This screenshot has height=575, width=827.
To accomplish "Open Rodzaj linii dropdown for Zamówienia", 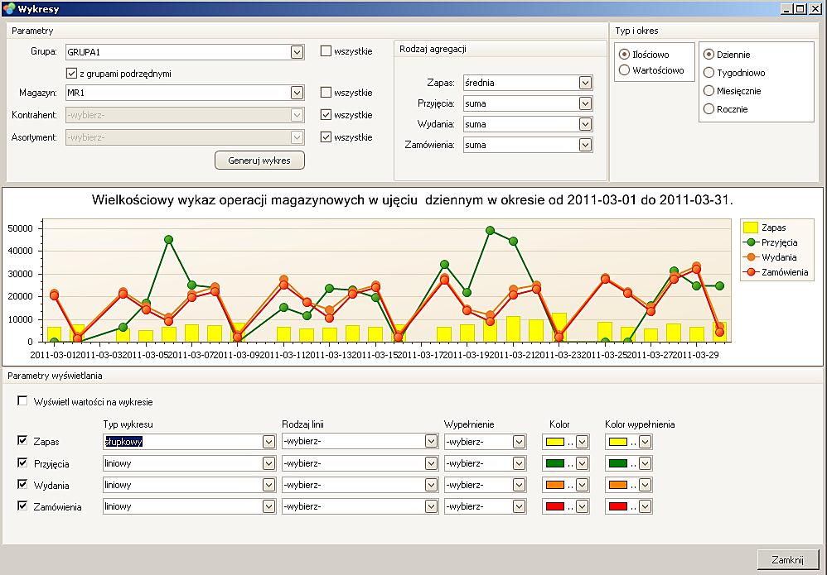I will pyautogui.click(x=431, y=506).
